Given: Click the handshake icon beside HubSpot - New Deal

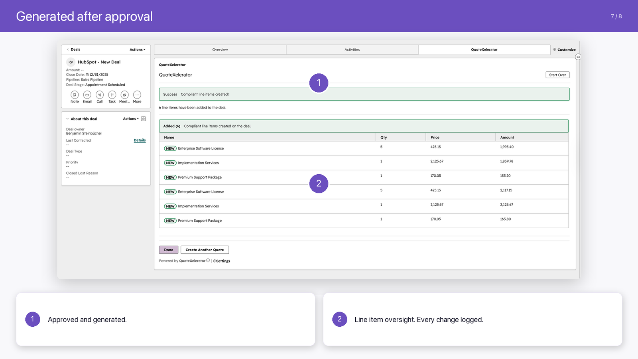Looking at the screenshot, I should (71, 62).
